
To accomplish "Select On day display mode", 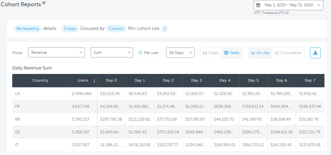I will (260, 53).
